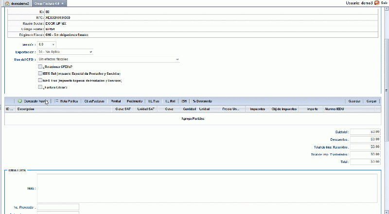Close the Crear Factura 4.0 tab
The width and height of the screenshot is (389, 214).
click(63, 3)
